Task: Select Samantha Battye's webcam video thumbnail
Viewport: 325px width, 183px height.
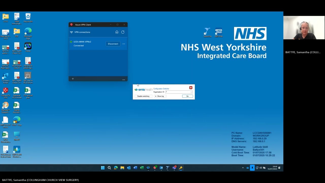Action: [304, 28]
